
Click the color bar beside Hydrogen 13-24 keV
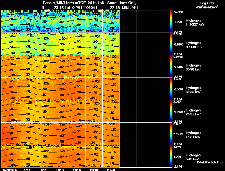coord(171,134)
